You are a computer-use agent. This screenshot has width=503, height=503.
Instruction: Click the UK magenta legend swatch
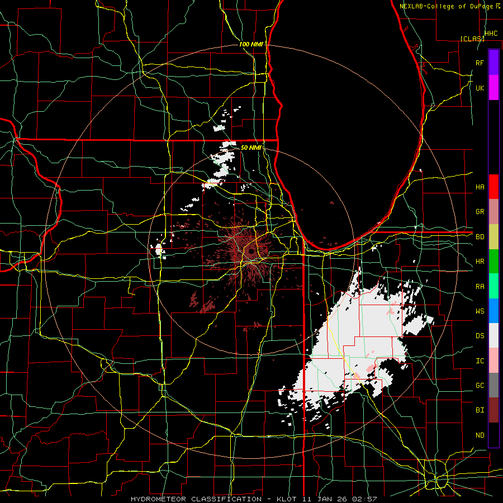click(493, 88)
